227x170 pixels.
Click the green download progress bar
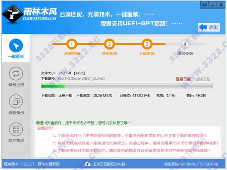(x=127, y=86)
